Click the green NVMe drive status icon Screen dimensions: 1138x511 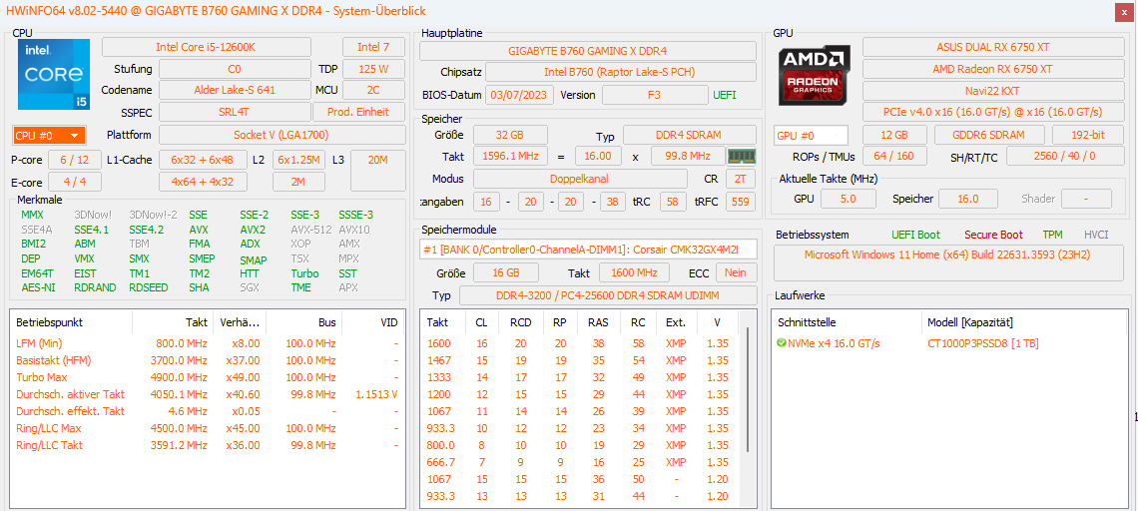pos(782,342)
